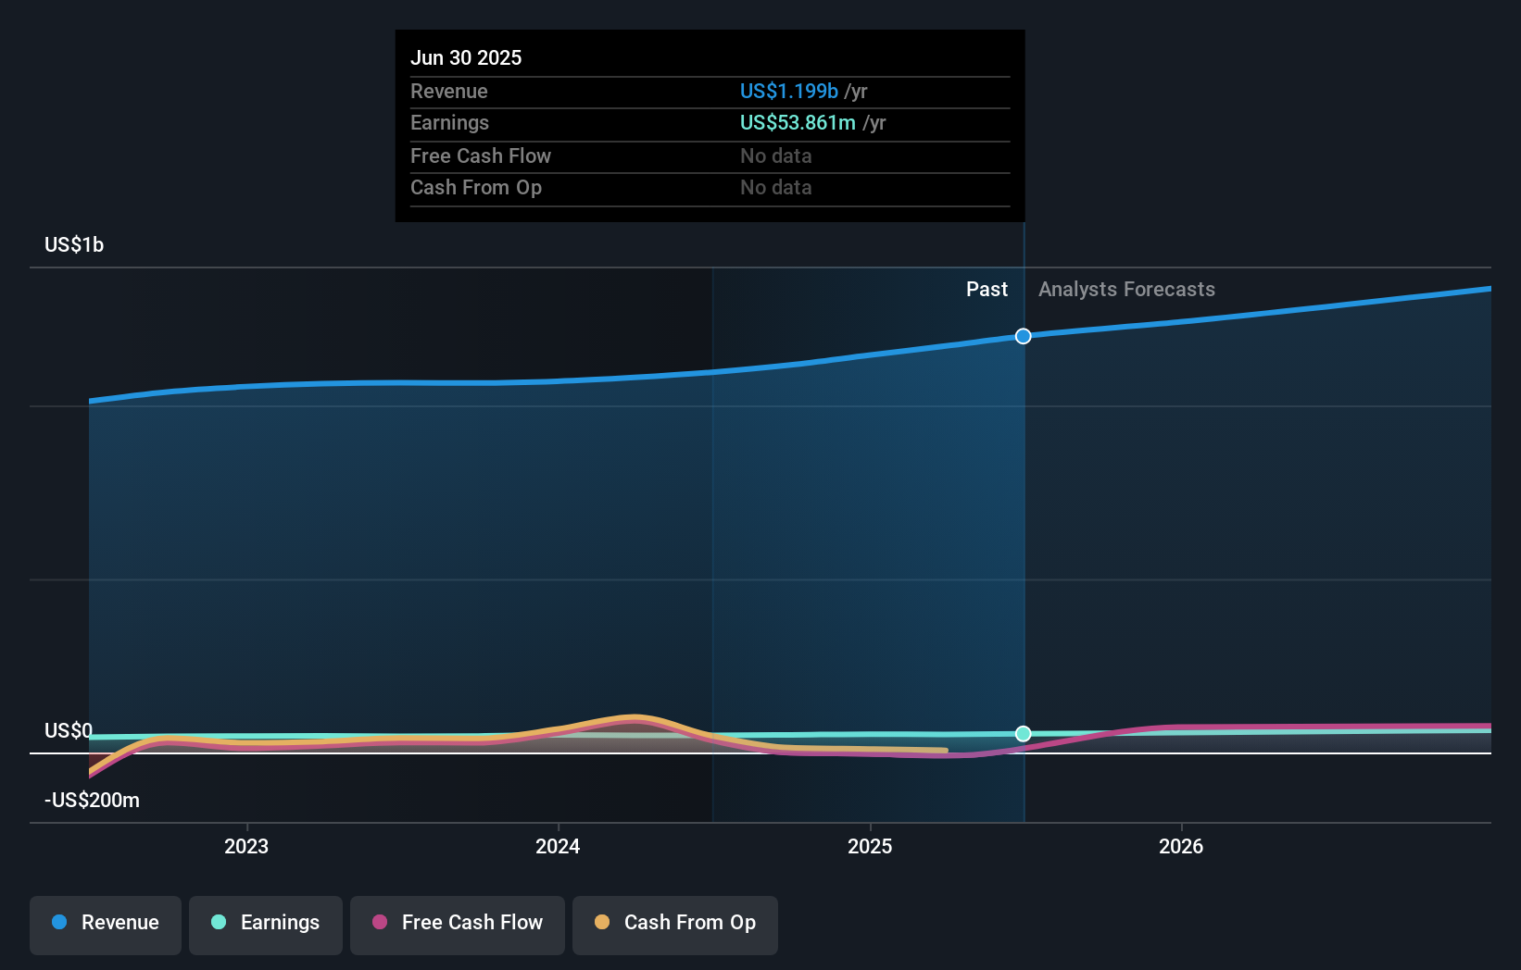The image size is (1521, 970).
Task: Click the US$0 y-axis label
Action: 69,731
